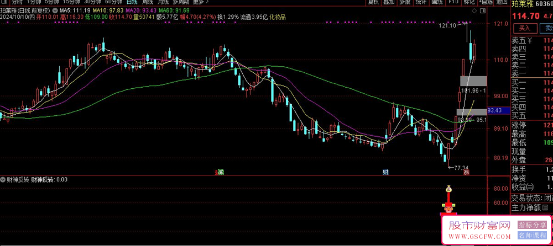The width and height of the screenshot is (553, 246).
Task: Open the 主力净额 detail icon
Action: click(545, 208)
